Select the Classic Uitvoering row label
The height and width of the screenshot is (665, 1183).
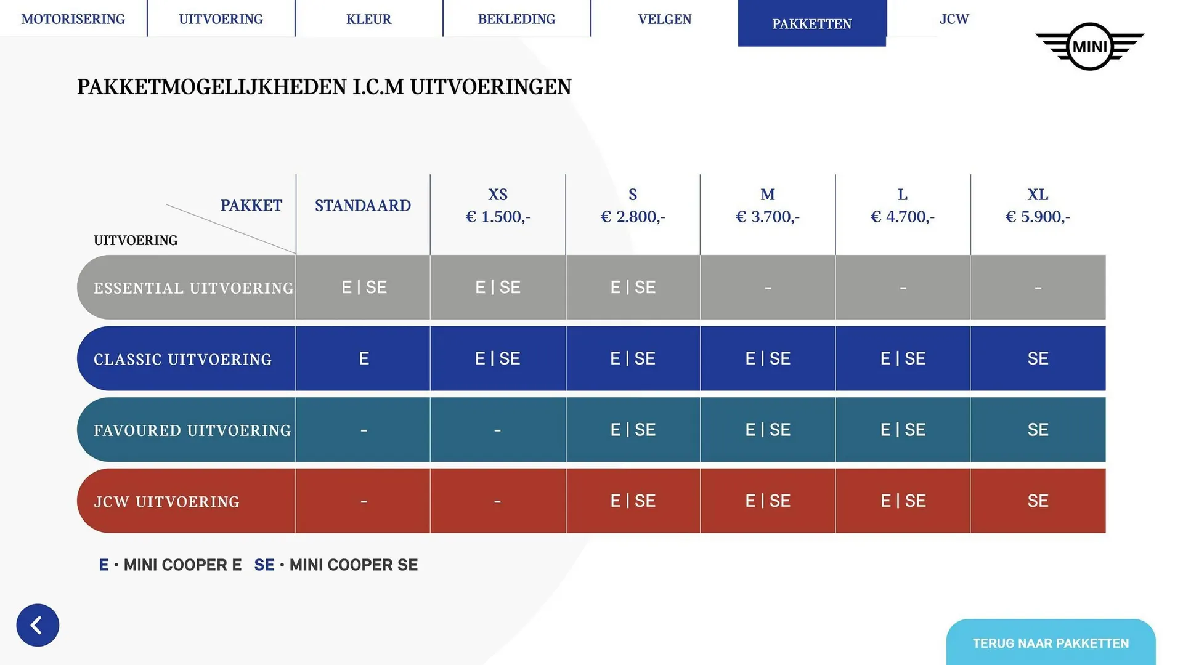coord(182,359)
